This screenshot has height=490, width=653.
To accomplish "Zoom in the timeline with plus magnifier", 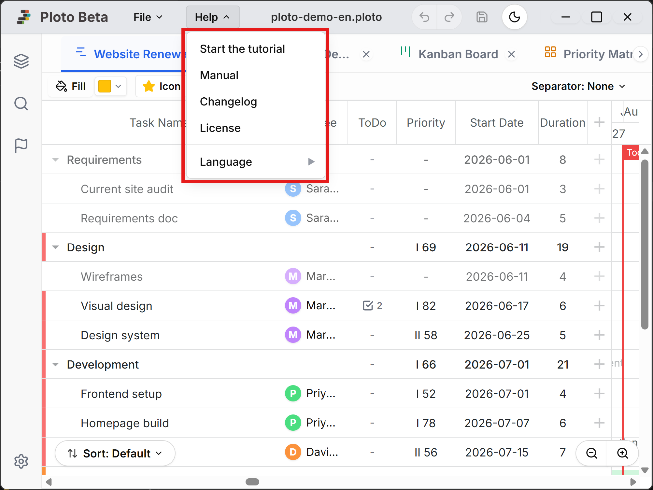I will (622, 453).
